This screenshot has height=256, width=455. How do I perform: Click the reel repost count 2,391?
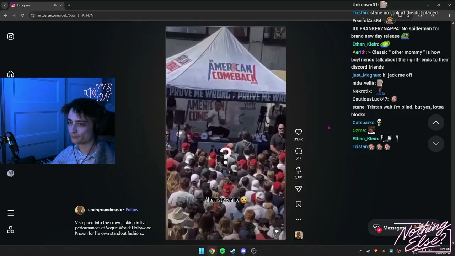pos(299,177)
